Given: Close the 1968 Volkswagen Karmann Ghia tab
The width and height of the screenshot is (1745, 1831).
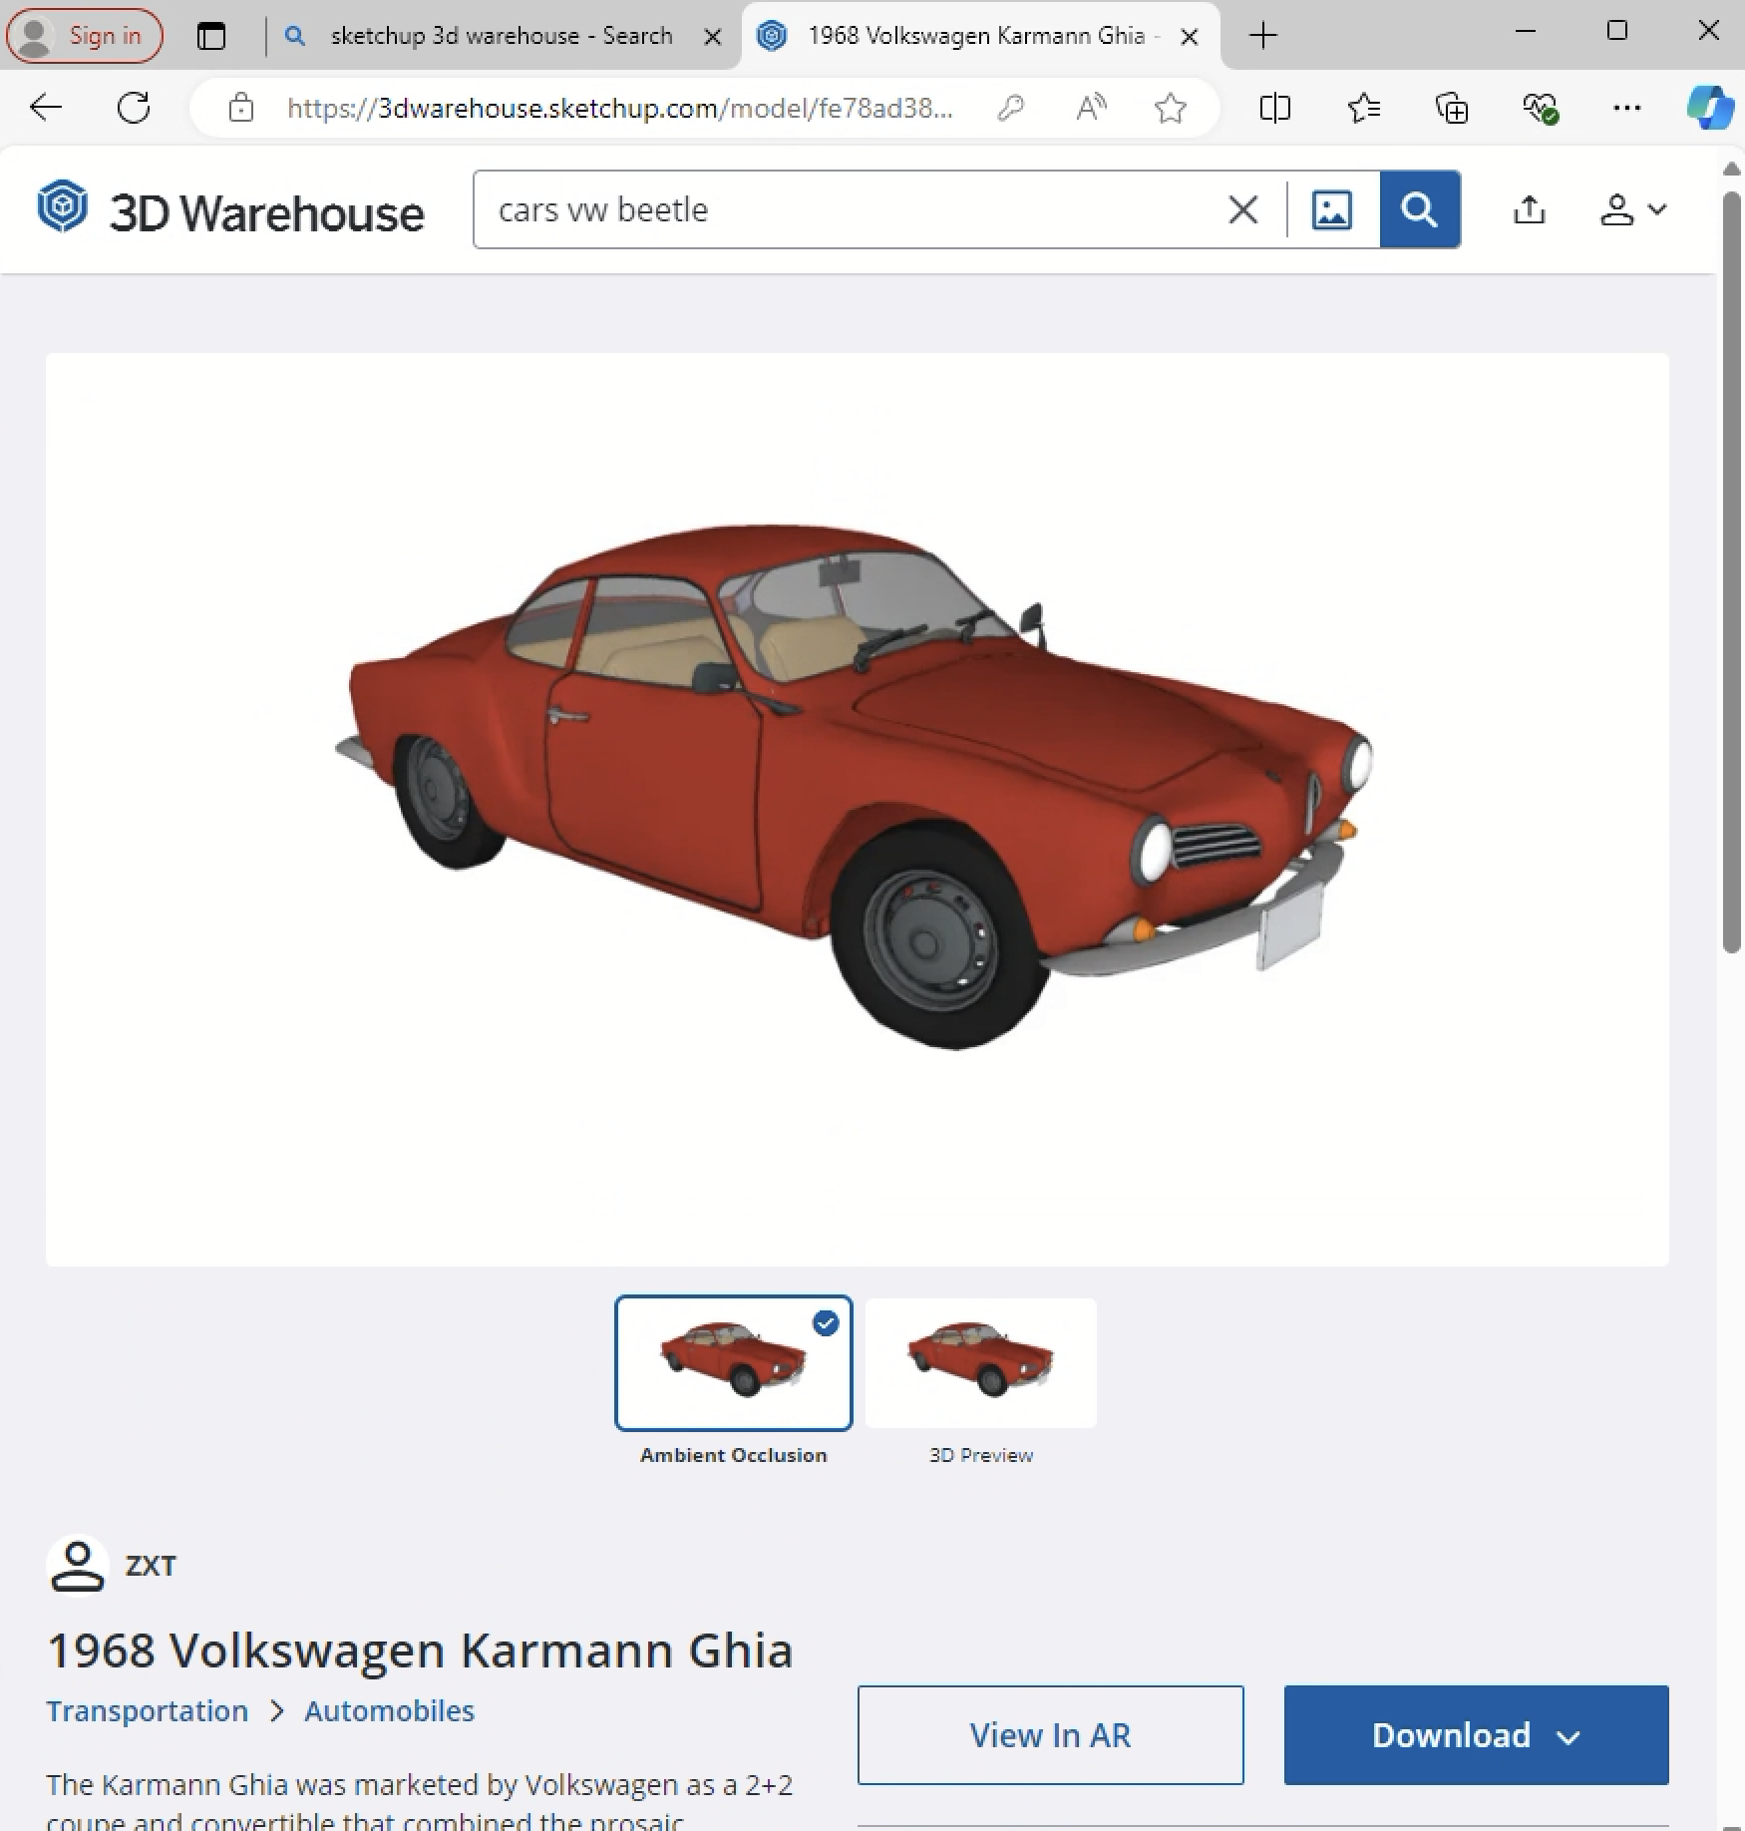Looking at the screenshot, I should [x=1190, y=37].
